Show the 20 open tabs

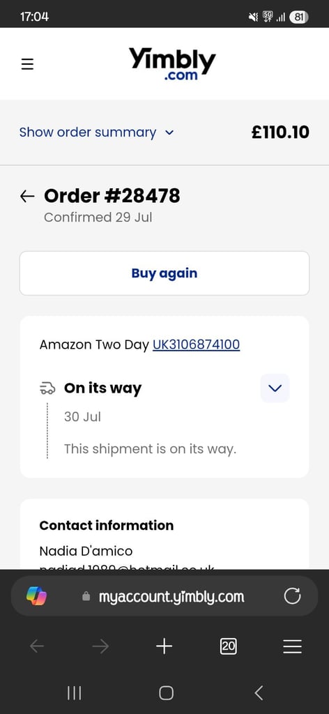coord(229,646)
